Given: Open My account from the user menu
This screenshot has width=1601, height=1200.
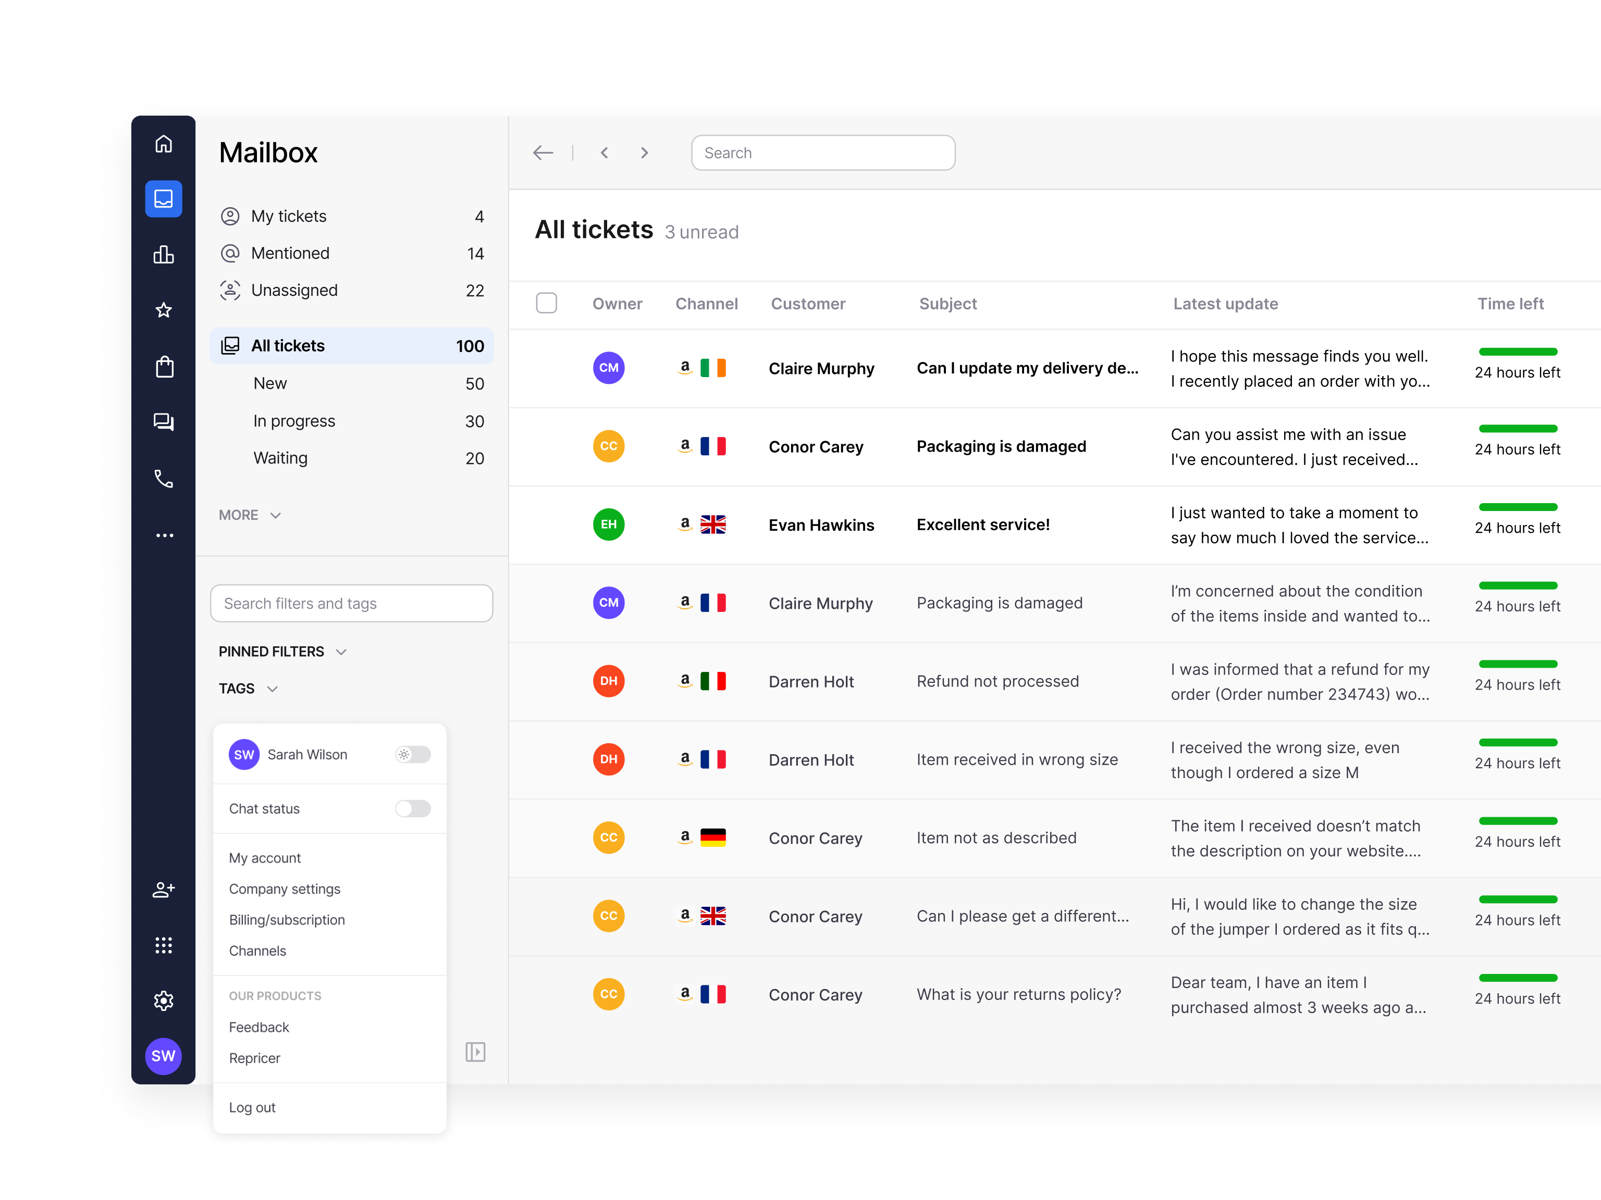Looking at the screenshot, I should (x=265, y=858).
